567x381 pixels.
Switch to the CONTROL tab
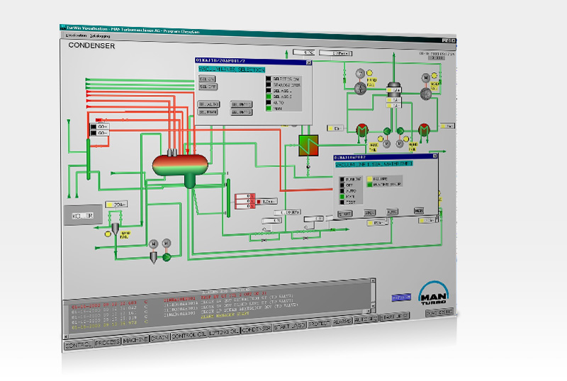point(78,345)
